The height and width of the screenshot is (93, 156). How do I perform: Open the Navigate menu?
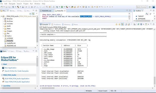(12, 4)
